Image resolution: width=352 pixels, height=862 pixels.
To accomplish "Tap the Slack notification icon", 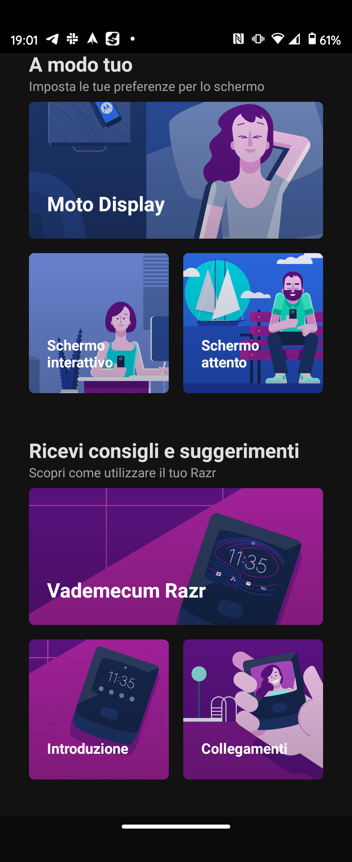I will [72, 39].
